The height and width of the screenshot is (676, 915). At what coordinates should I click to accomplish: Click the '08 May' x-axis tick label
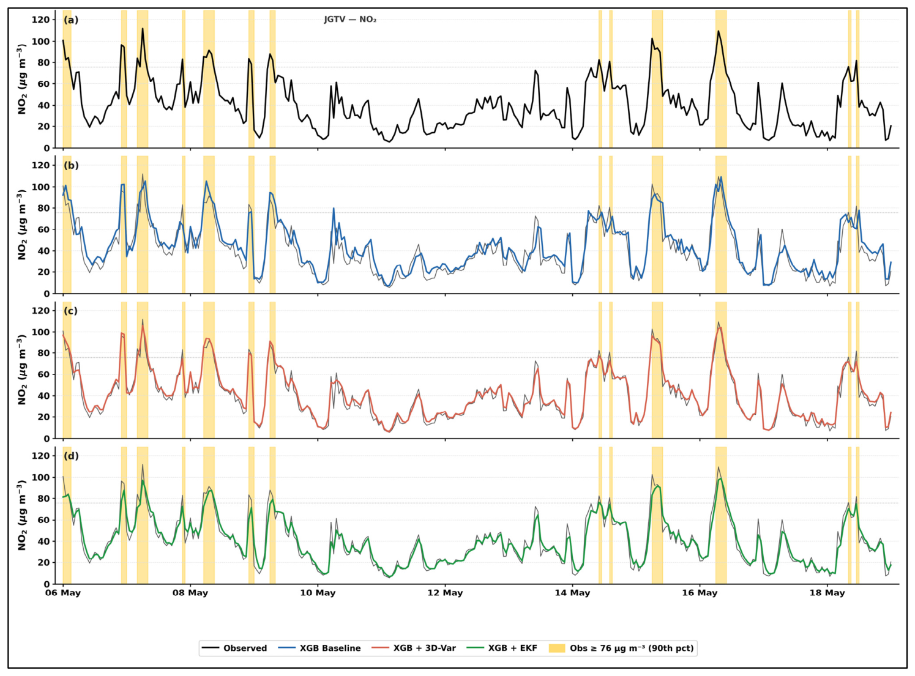click(190, 593)
